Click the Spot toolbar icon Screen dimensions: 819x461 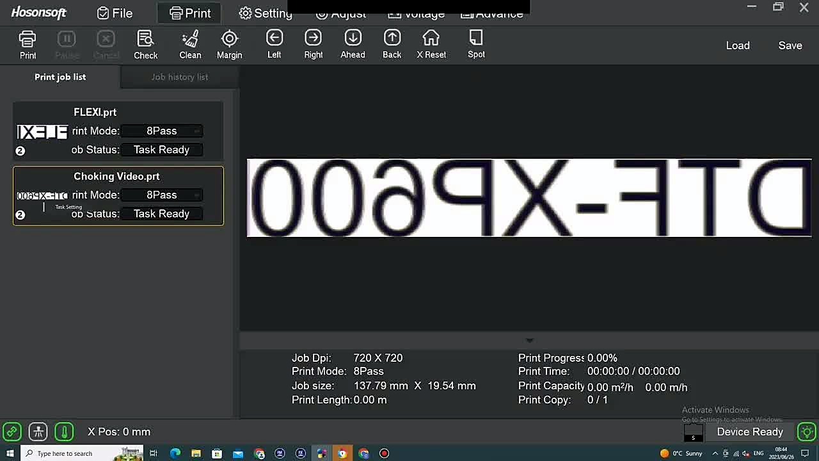coord(476,44)
